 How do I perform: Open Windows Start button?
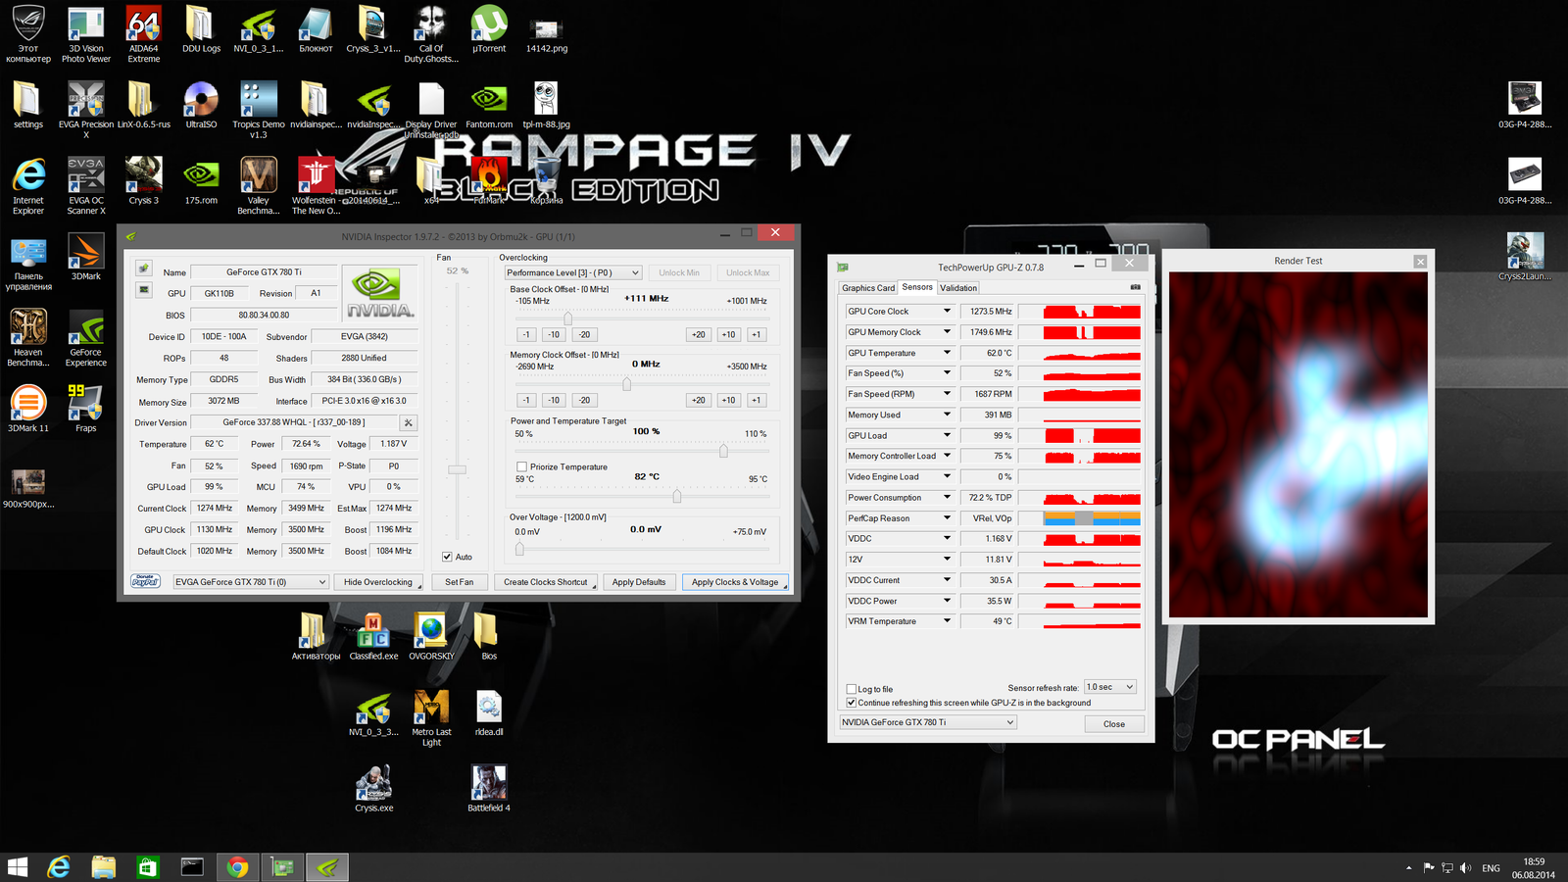tap(18, 867)
